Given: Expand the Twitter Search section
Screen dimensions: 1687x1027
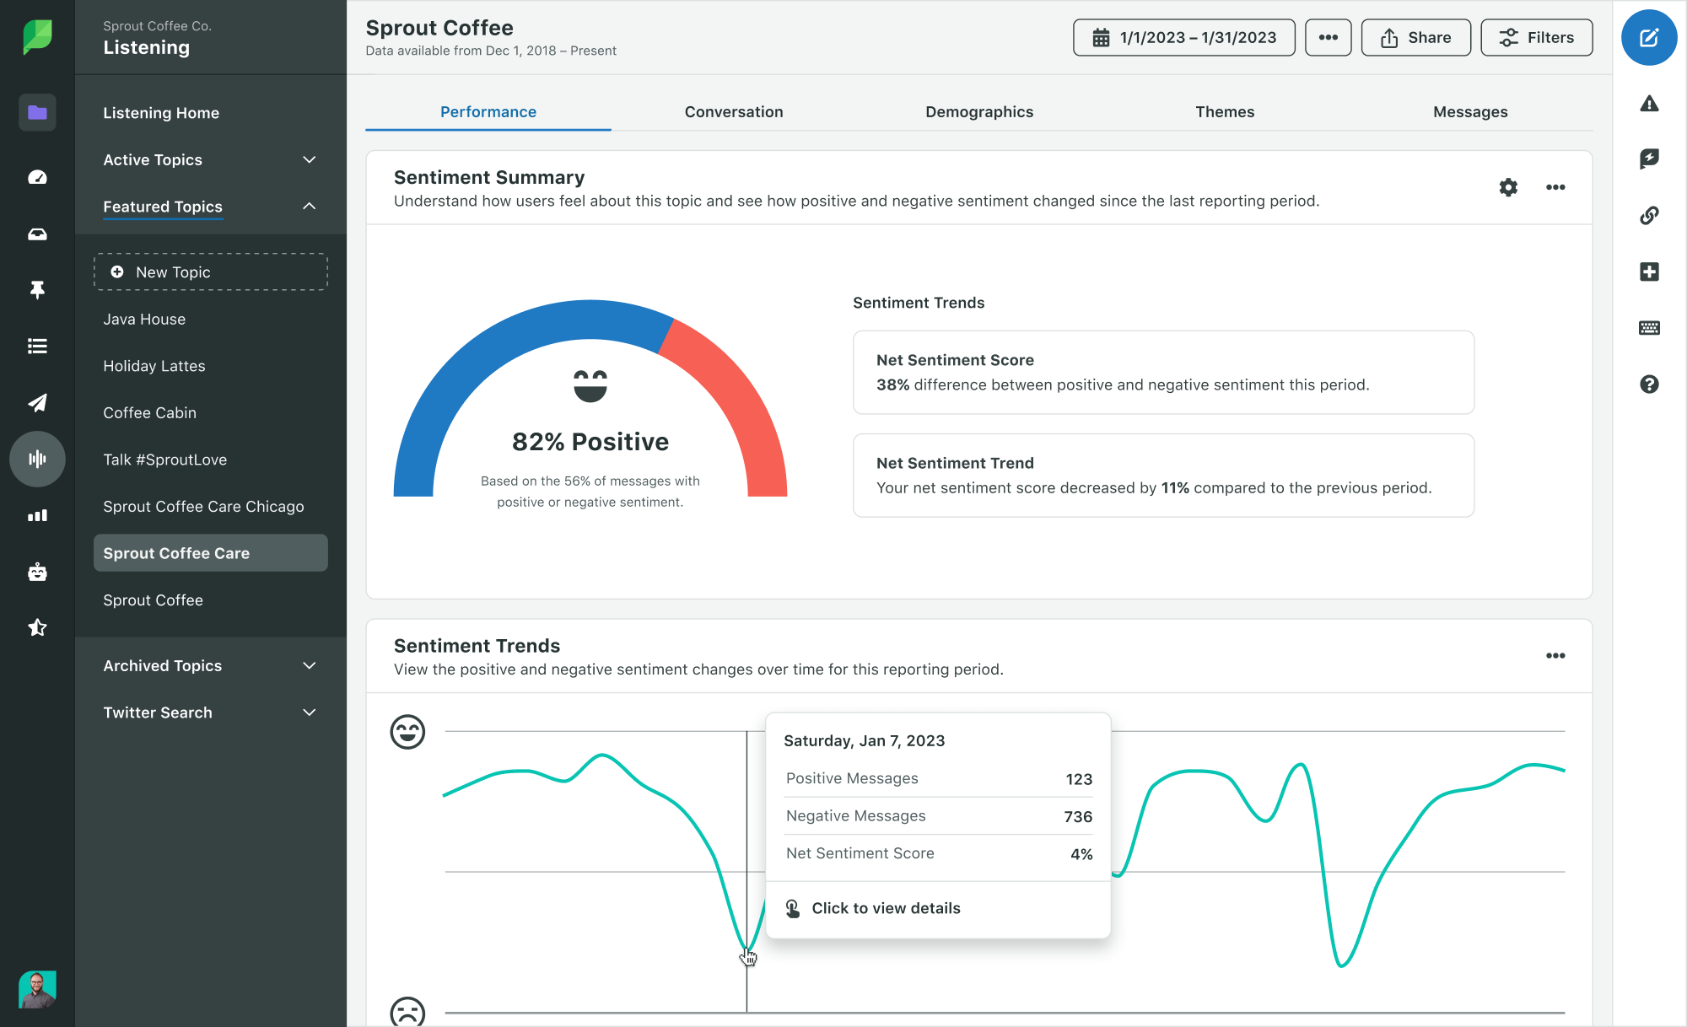Looking at the screenshot, I should 306,712.
